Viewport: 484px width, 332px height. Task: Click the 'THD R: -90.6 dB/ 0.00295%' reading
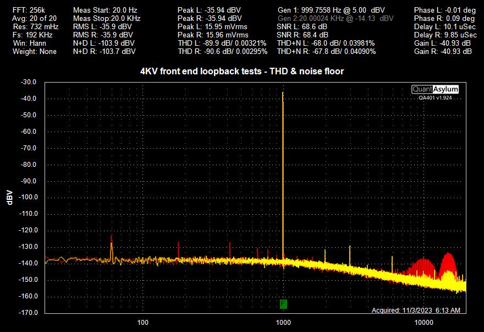click(223, 52)
